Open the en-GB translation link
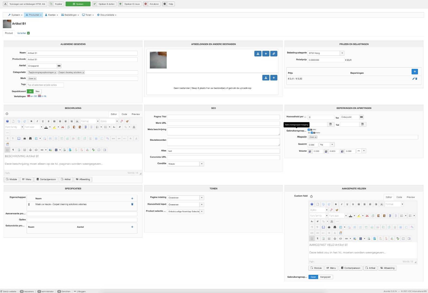The height and width of the screenshot is (293, 428). (x=33, y=96)
